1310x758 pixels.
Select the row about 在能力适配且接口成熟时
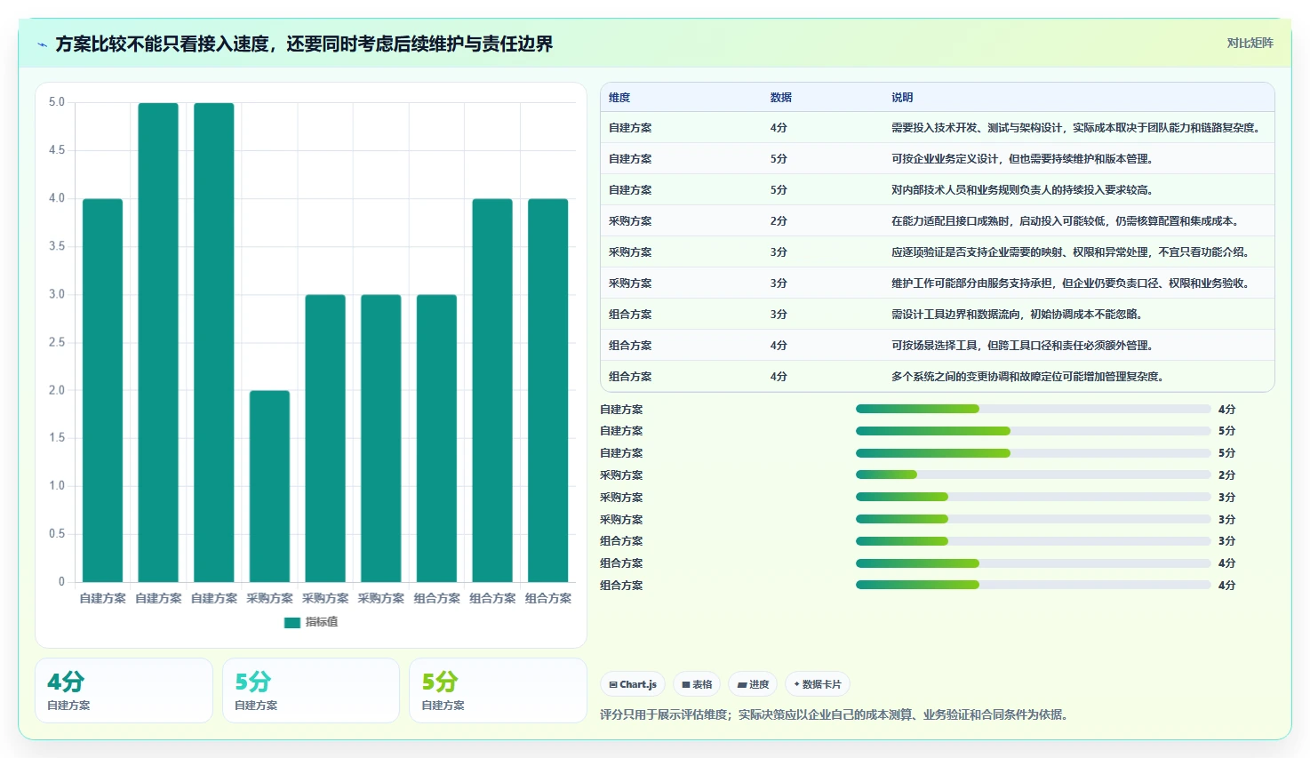pyautogui.click(x=938, y=221)
